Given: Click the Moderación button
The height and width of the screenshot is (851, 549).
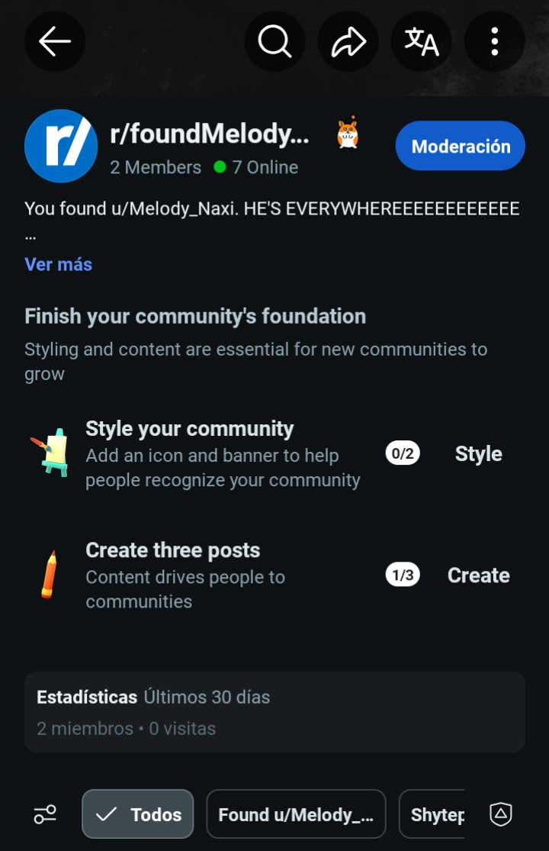Looking at the screenshot, I should click(x=460, y=146).
